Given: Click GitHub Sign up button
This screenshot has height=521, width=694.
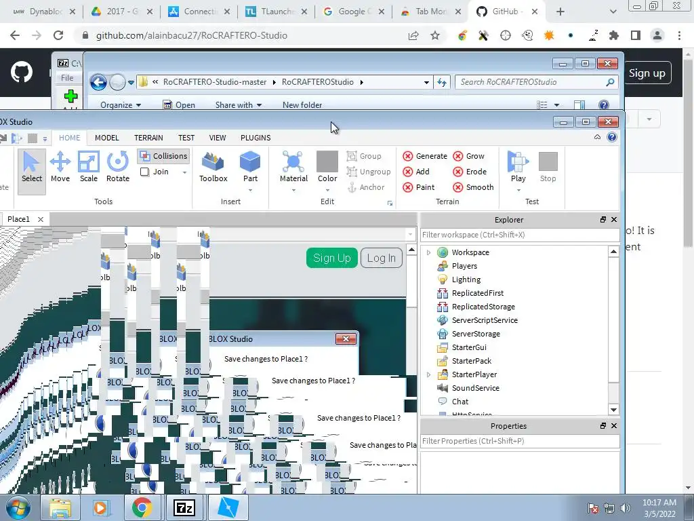Looking at the screenshot, I should 647,73.
